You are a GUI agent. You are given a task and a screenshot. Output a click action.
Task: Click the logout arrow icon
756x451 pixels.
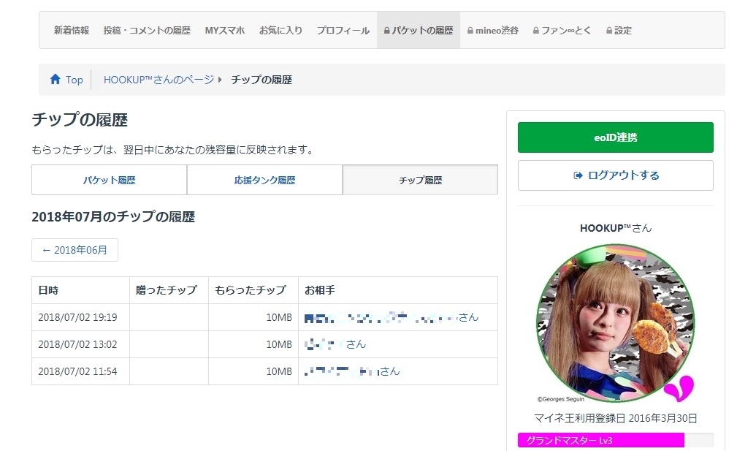coord(578,175)
